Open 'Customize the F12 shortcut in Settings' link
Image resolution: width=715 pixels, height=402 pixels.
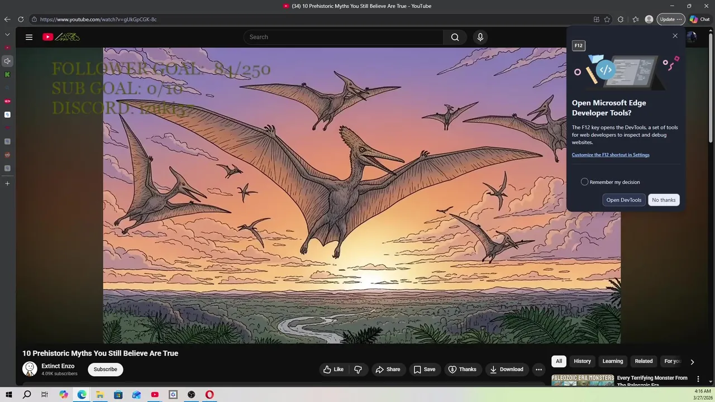point(611,155)
